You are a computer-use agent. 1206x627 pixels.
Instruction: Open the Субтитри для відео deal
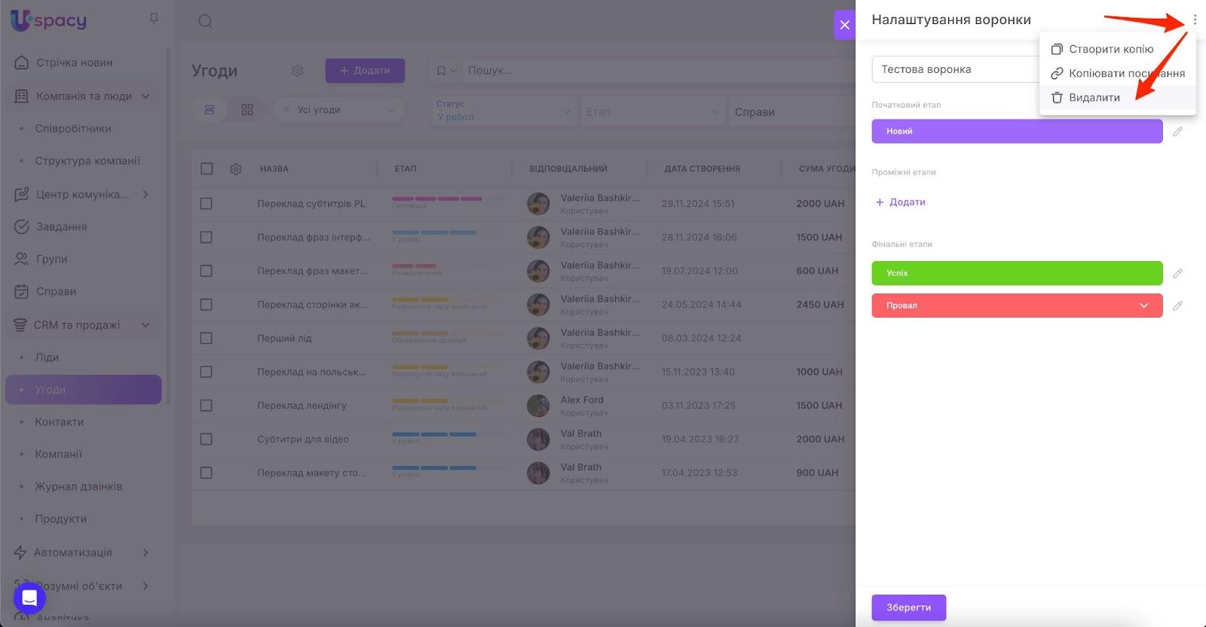(303, 440)
